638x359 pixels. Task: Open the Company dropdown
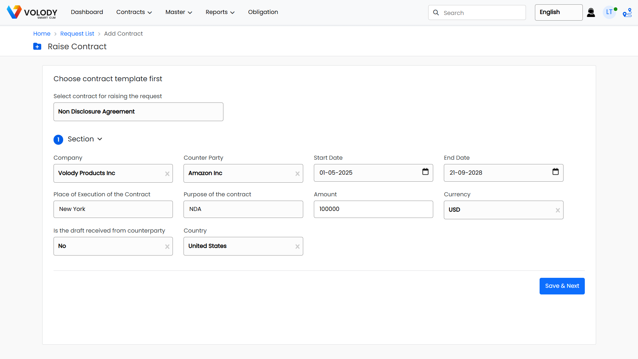tap(113, 173)
